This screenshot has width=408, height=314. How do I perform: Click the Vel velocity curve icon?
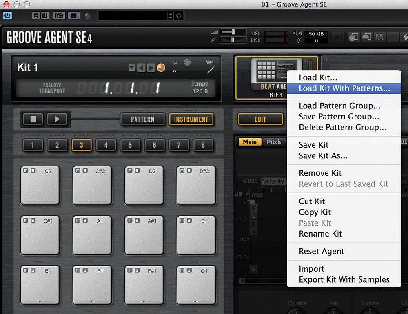[210, 70]
